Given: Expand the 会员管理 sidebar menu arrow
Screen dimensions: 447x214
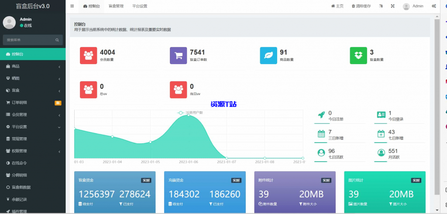Looking at the screenshot, I should pos(59,115).
